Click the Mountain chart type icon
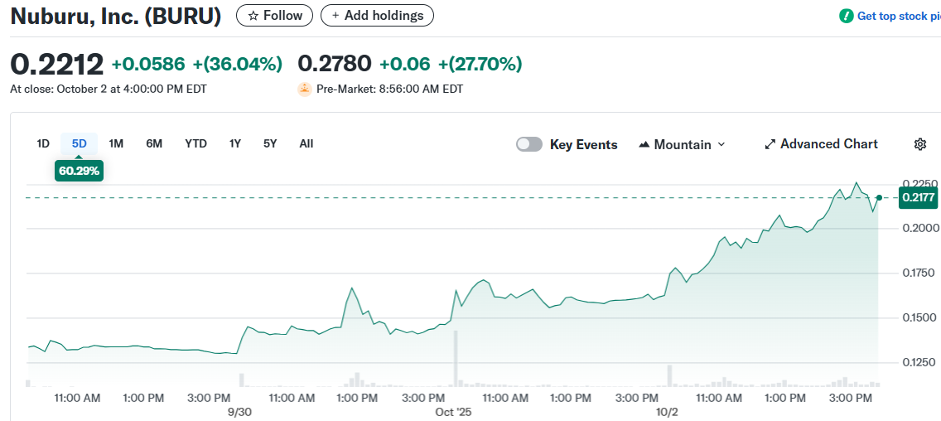941x421 pixels. [644, 144]
